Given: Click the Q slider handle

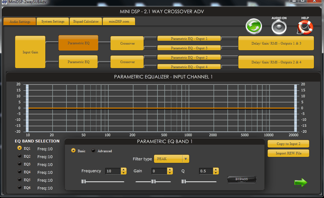Looking at the screenshot, I should [184, 182].
